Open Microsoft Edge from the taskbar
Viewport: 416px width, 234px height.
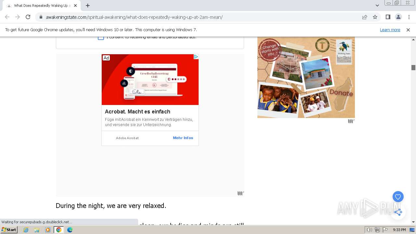[x=70, y=230]
